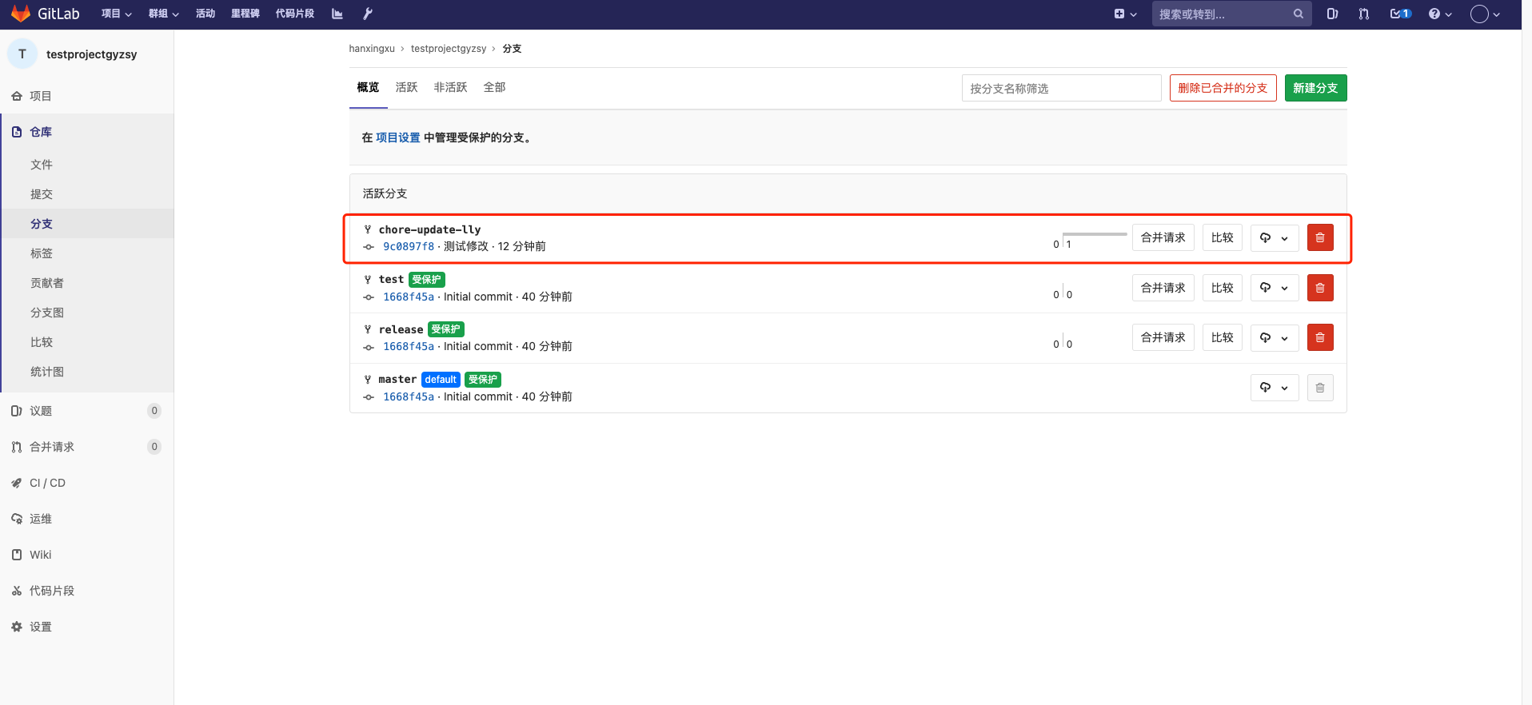Open 标签 under repository sidebar
The height and width of the screenshot is (705, 1532).
(x=42, y=253)
